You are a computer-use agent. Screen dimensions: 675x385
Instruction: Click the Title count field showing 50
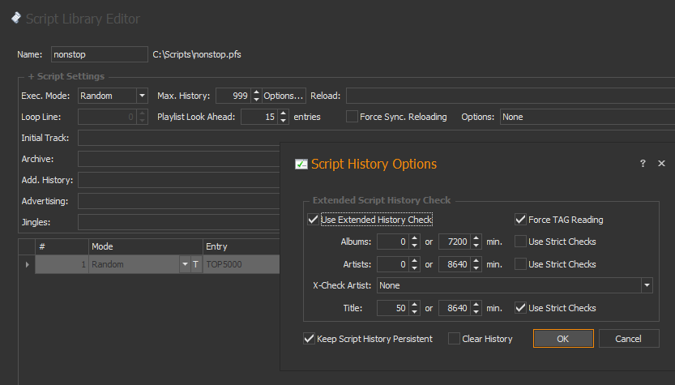click(x=393, y=308)
